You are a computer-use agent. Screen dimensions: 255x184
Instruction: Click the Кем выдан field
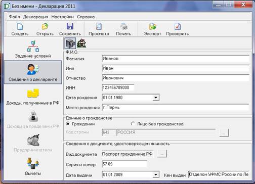pos(219,174)
